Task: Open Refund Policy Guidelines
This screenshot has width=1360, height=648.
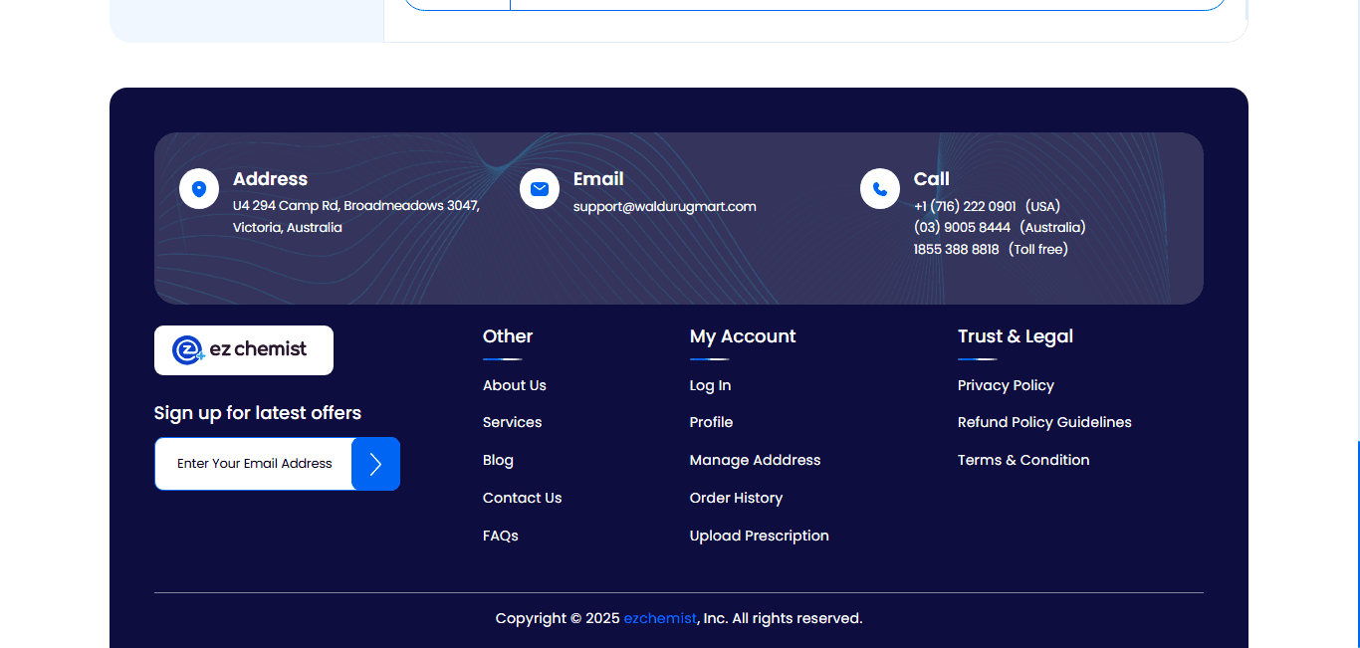Action: pyautogui.click(x=1044, y=422)
